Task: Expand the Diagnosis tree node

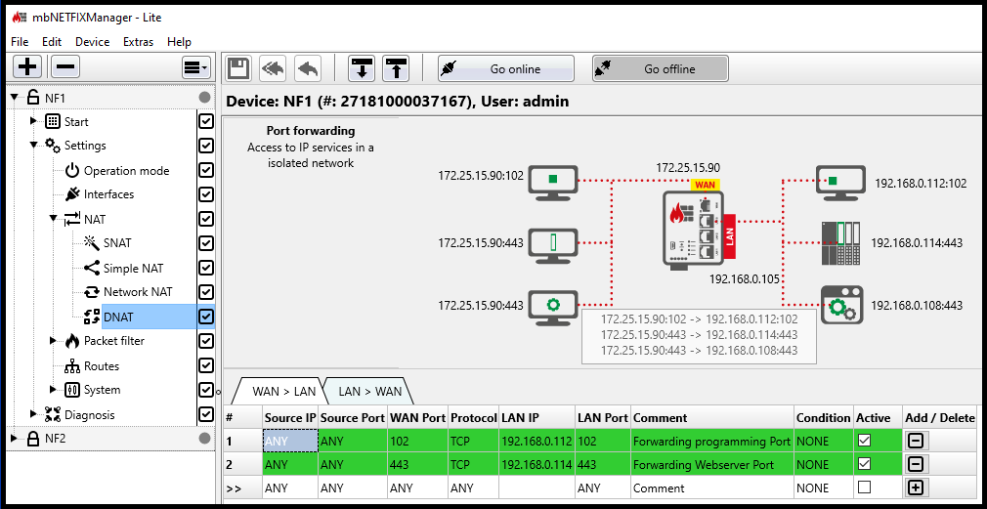Action: coord(34,414)
